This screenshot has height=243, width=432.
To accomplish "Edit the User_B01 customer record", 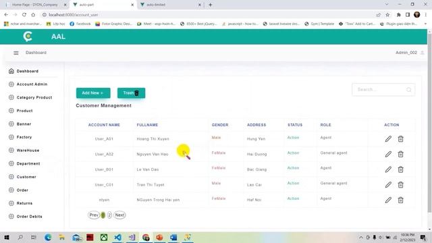I will pos(388,169).
